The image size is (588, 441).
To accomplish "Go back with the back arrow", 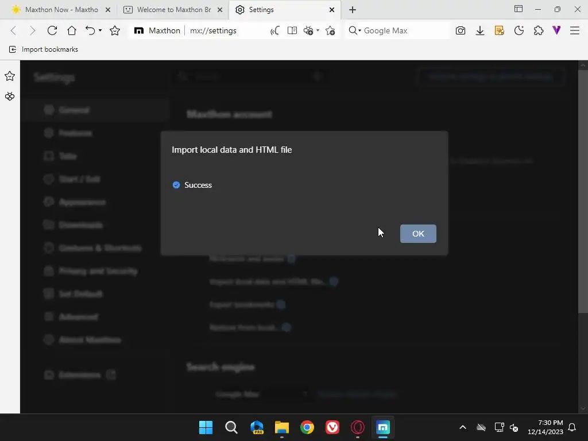I will pyautogui.click(x=14, y=31).
